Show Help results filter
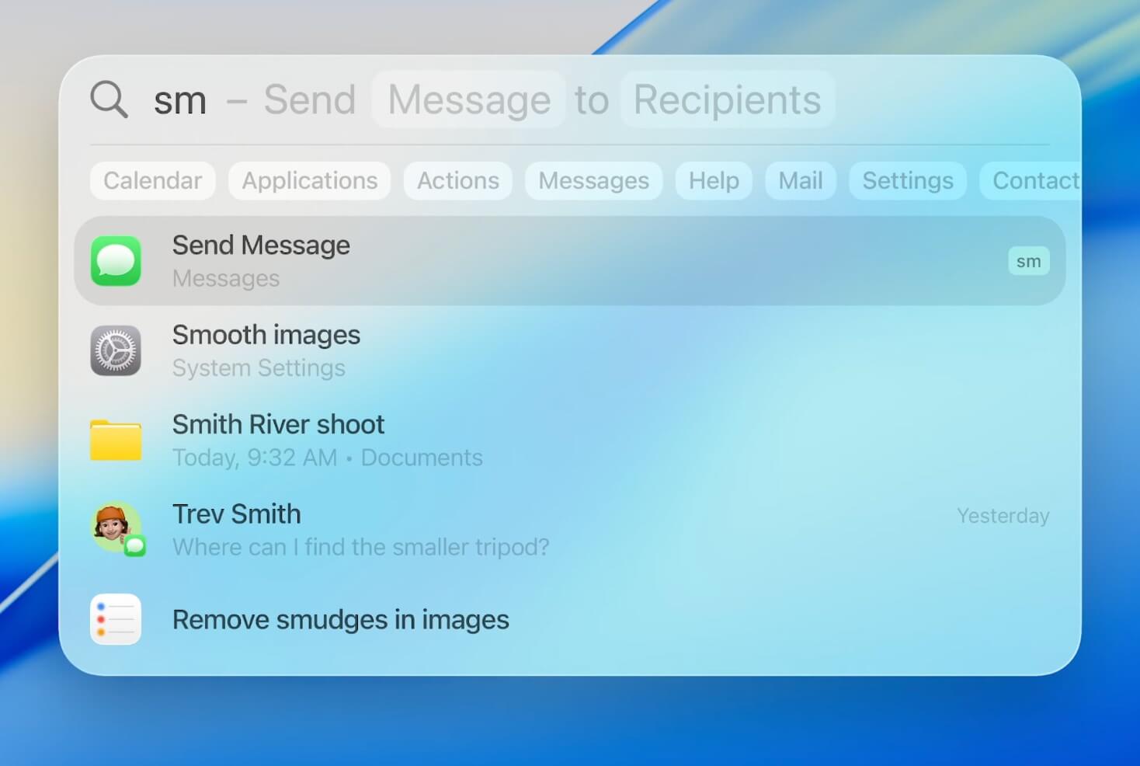This screenshot has width=1140, height=766. (x=713, y=181)
